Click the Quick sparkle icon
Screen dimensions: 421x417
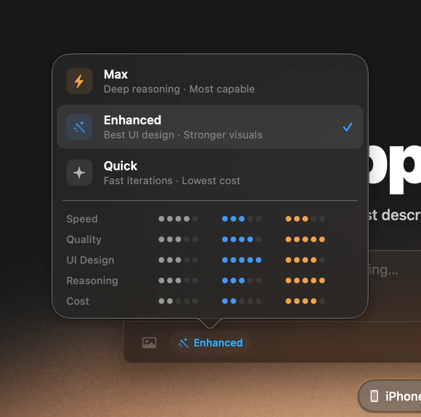click(79, 173)
